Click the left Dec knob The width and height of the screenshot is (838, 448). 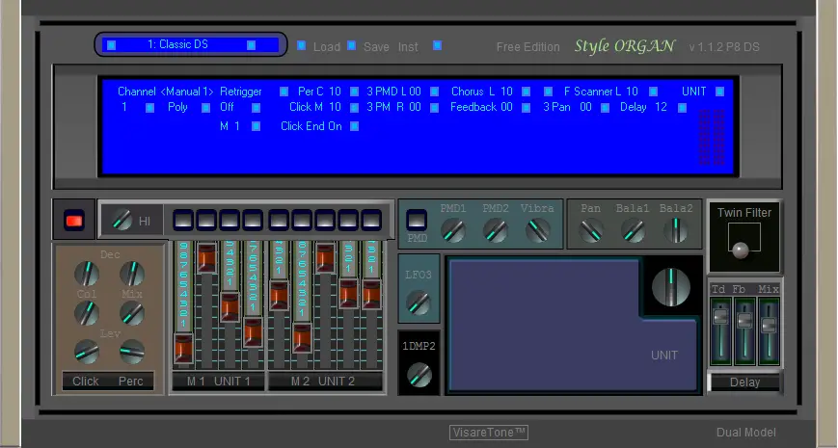(87, 274)
